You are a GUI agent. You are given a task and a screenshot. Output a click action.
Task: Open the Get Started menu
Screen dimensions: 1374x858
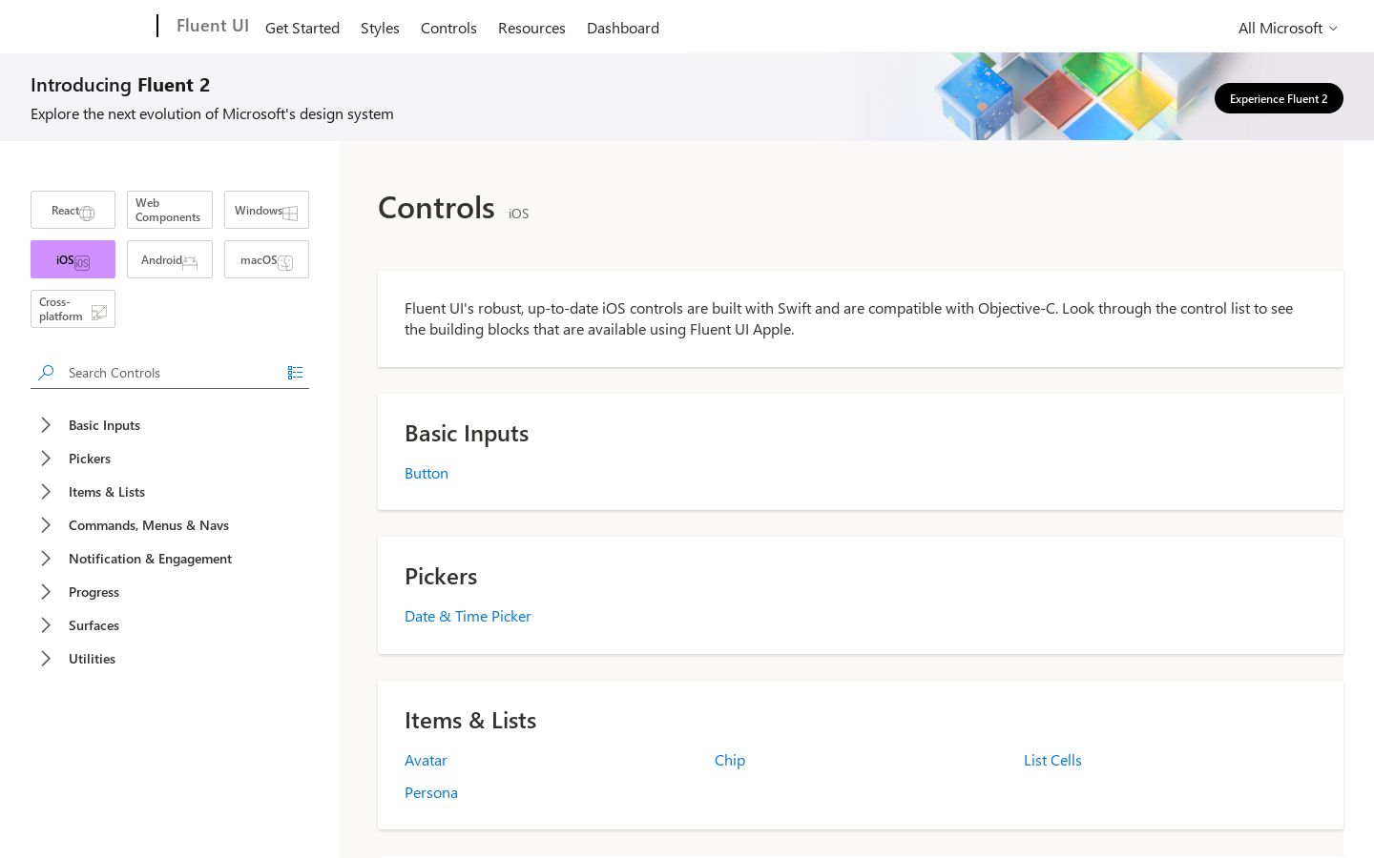[302, 28]
